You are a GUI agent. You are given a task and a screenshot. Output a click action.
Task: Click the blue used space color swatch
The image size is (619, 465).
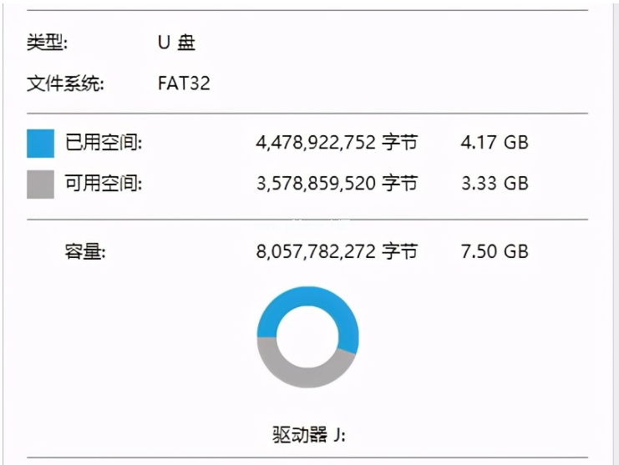(40, 143)
